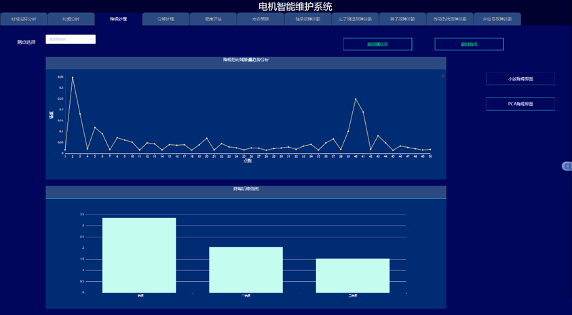This screenshot has width=572, height=315.
Task: Click the download icon on the line chart
Action: tap(443, 76)
